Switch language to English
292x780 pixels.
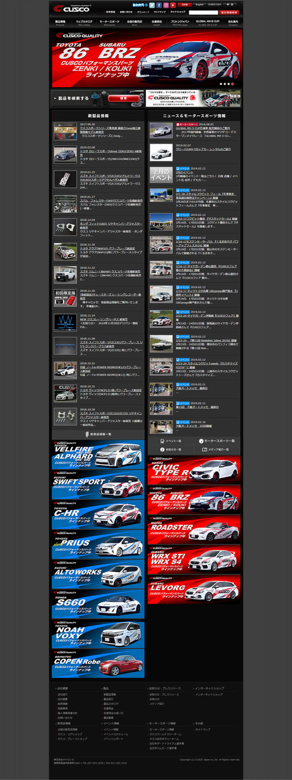(200, 4)
